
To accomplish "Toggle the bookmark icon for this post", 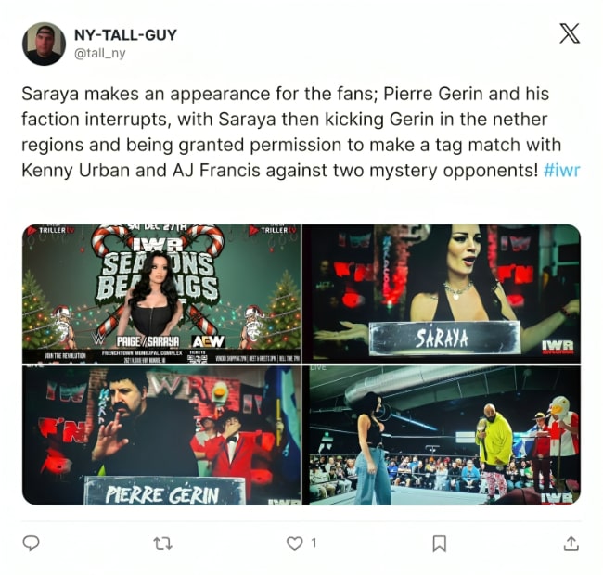I will (x=439, y=543).
